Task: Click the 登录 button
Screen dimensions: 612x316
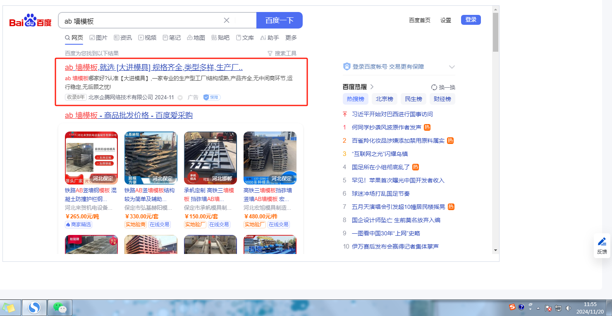Action: pos(471,20)
